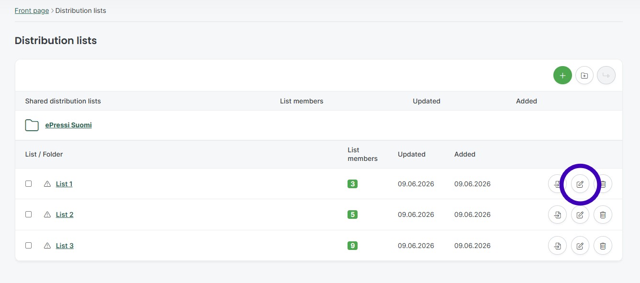640x283 pixels.
Task: Click the document-arrow icon for List 3
Action: pos(557,246)
